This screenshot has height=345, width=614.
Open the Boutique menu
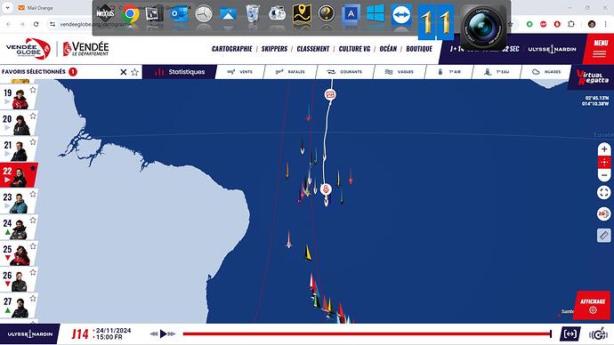tap(419, 49)
